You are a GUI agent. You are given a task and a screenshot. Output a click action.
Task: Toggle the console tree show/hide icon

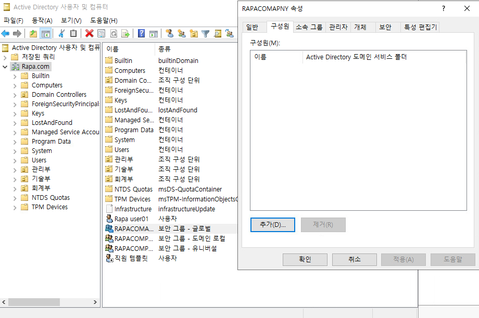(x=46, y=34)
